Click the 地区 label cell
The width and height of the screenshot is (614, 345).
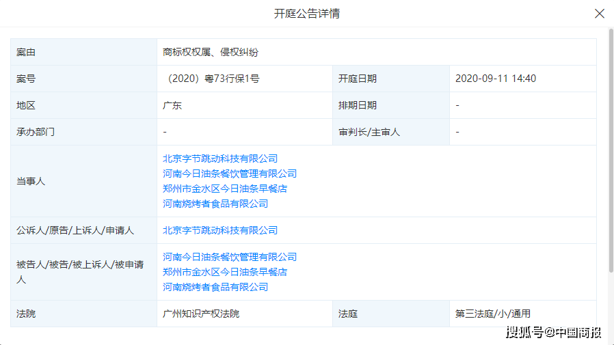click(84, 105)
